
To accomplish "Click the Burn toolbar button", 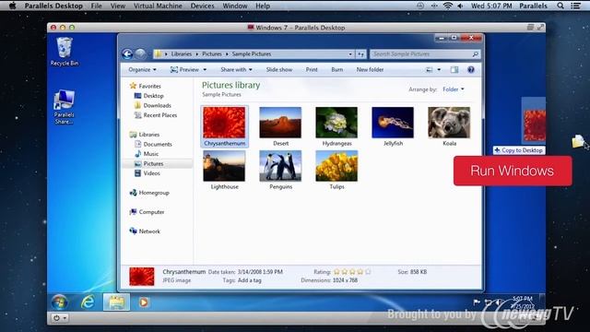I will tap(337, 70).
